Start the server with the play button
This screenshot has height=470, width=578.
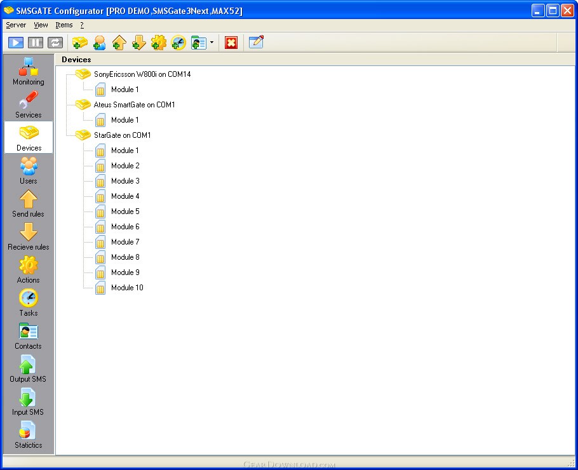[x=16, y=43]
